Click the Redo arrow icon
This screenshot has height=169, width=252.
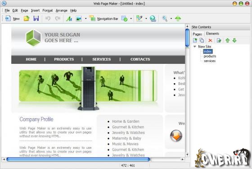58,18
